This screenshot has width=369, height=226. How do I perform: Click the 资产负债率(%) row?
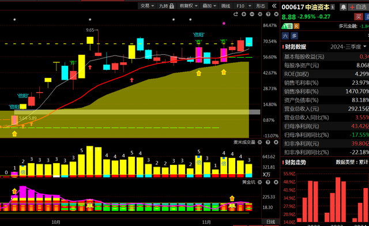click(x=325, y=100)
